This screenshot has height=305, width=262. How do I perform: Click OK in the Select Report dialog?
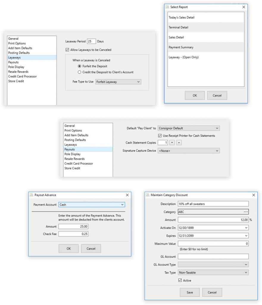[x=195, y=96]
